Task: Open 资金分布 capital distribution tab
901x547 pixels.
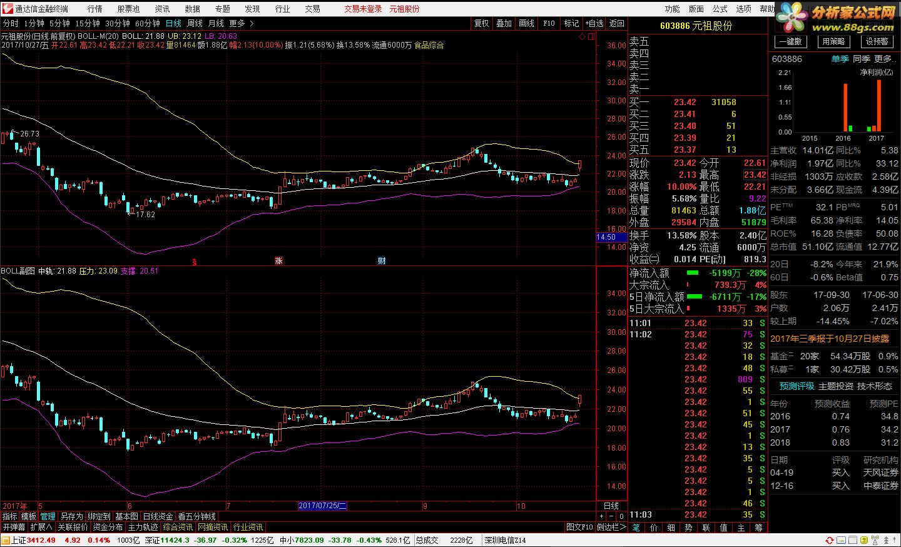Action: (x=108, y=527)
